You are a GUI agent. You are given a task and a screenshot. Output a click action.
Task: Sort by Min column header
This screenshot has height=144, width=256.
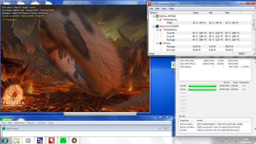tap(216, 12)
